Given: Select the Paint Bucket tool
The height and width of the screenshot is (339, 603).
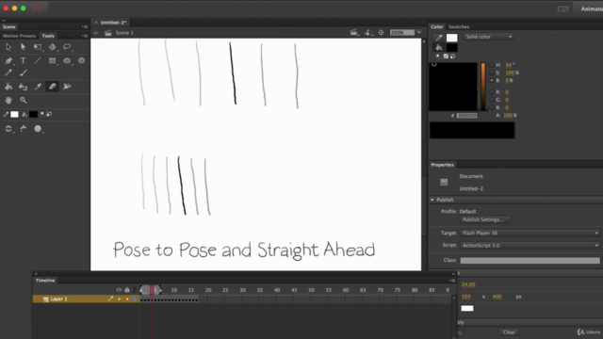Looking at the screenshot, I should [8, 87].
